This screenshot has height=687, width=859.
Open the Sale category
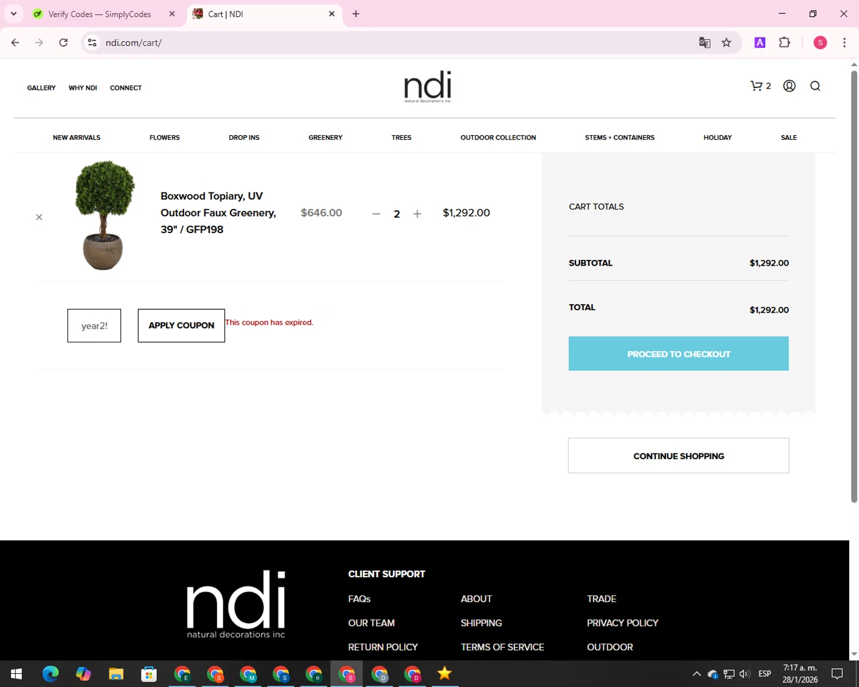789,137
